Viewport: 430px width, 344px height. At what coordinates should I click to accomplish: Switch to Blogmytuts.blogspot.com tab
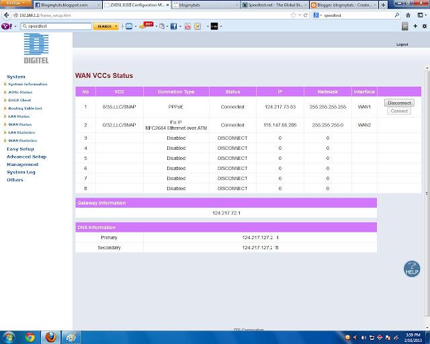67,5
